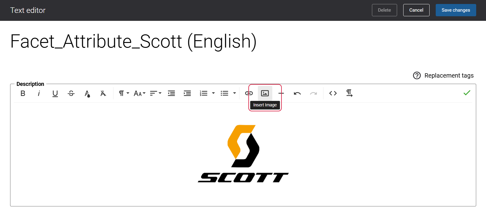
Task: Click the Text editor title
Action: (28, 10)
